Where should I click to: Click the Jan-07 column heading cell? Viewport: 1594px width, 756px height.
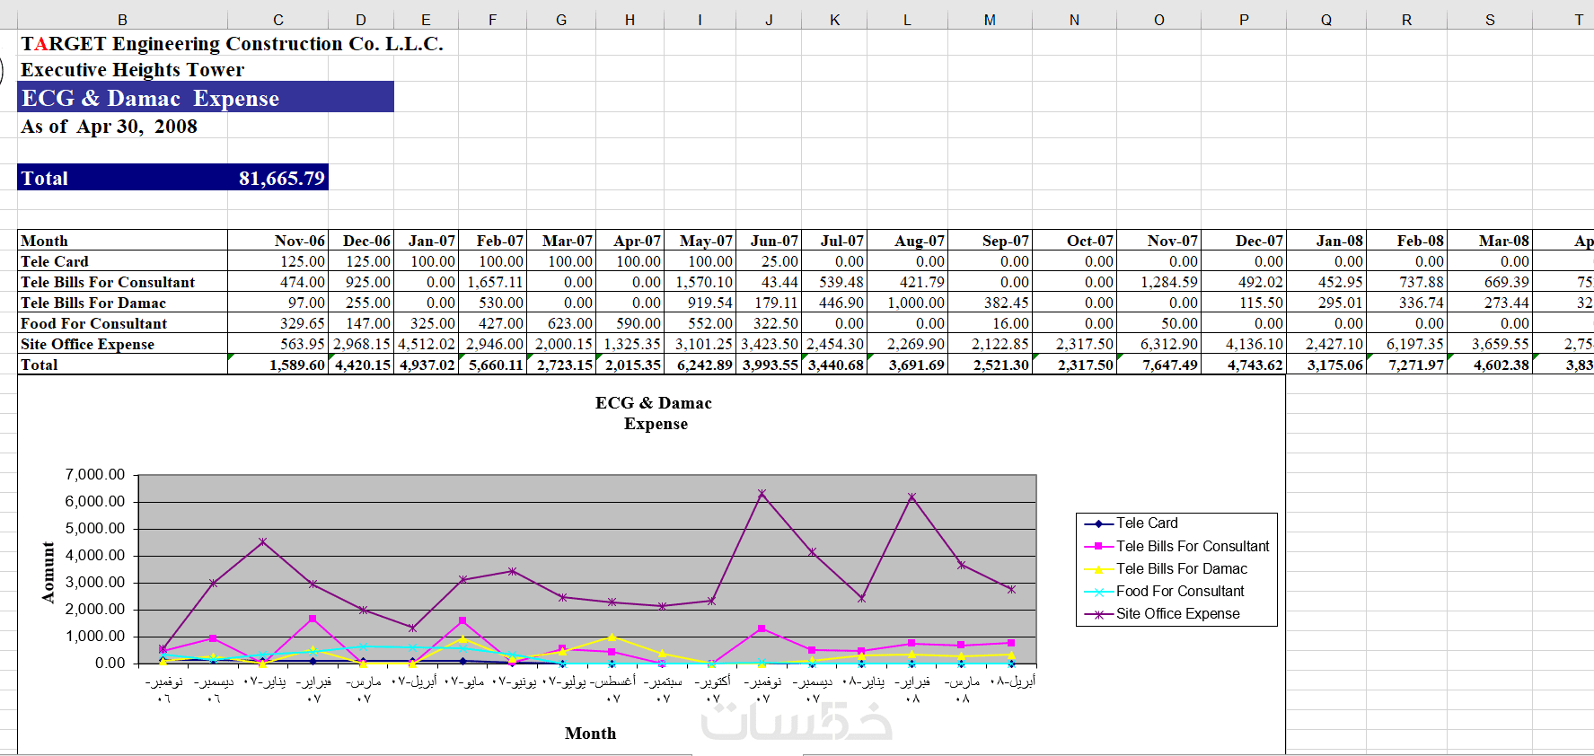point(427,241)
